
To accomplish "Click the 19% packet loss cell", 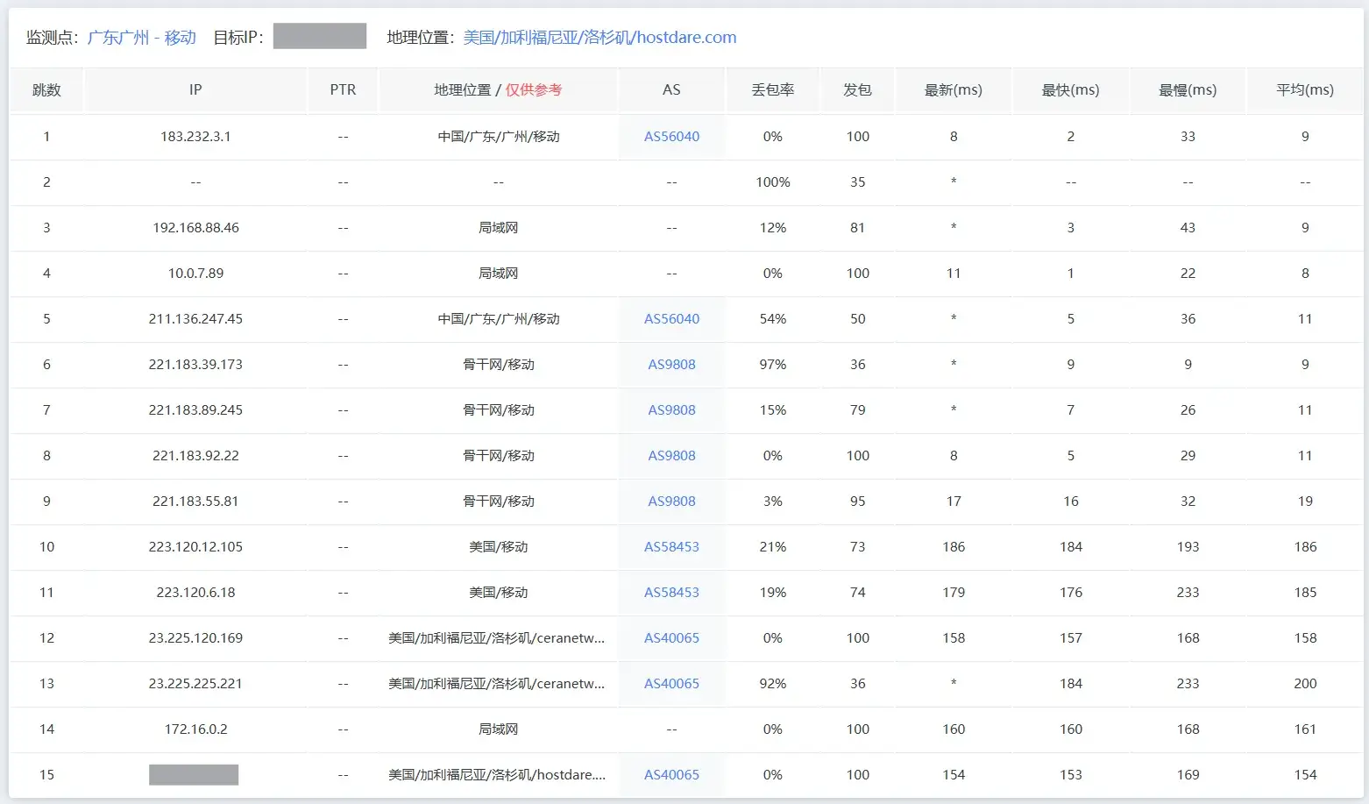I will coord(772,593).
